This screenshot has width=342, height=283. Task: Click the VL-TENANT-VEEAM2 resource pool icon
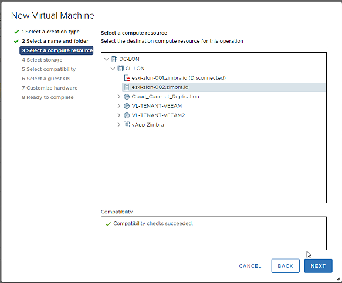(127, 115)
